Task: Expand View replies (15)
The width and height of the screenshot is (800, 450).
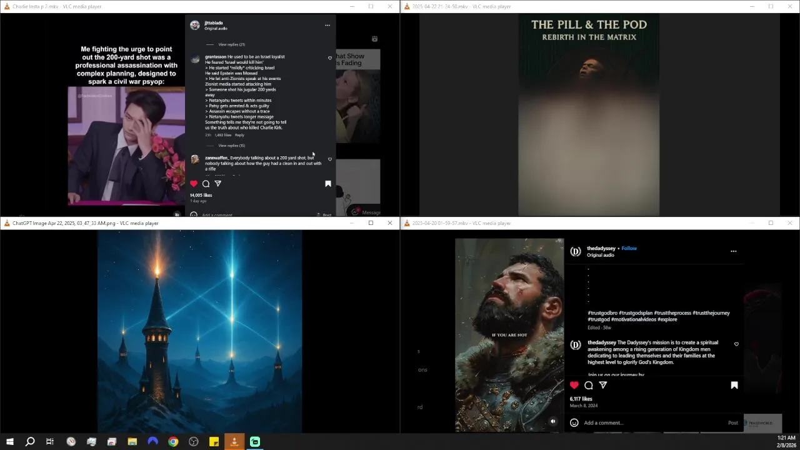Action: (x=231, y=146)
